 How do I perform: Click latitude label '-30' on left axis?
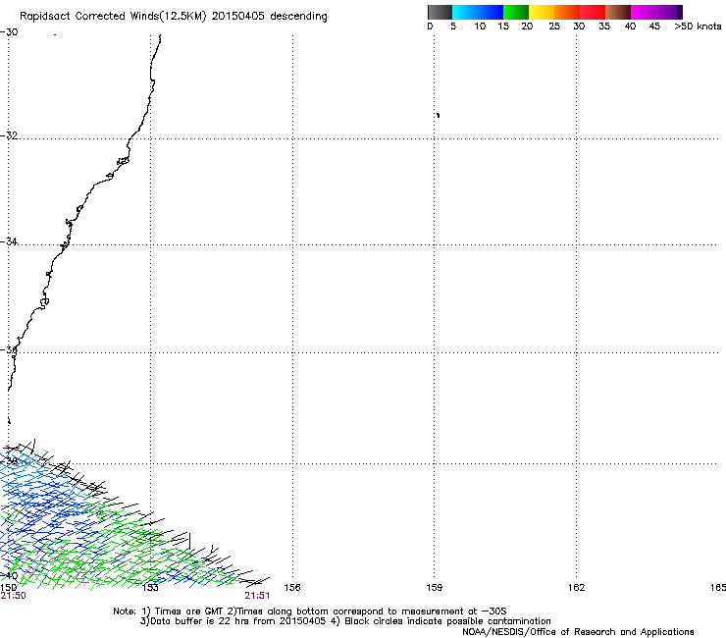pos(9,32)
